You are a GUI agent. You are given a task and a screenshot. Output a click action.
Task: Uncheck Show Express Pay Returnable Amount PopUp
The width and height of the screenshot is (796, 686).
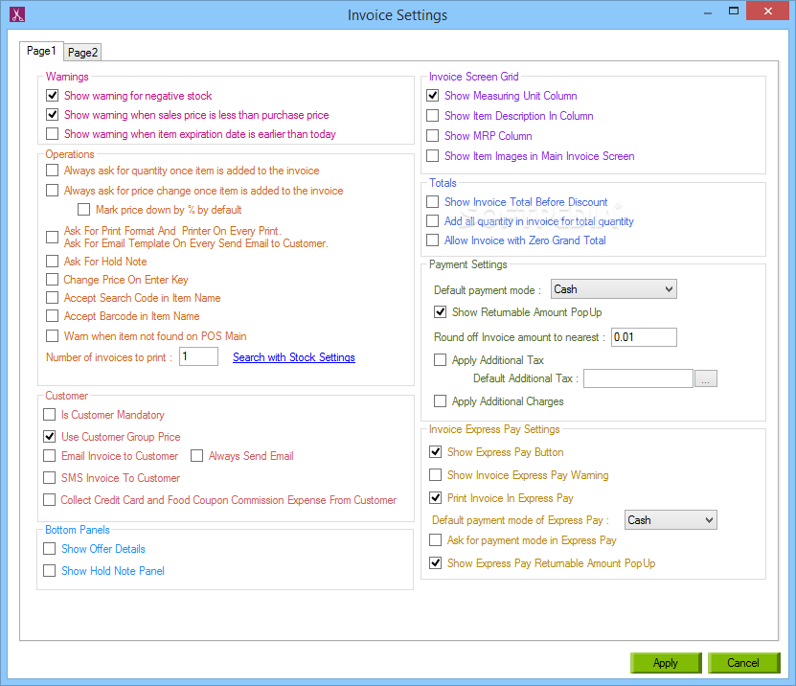click(x=436, y=563)
